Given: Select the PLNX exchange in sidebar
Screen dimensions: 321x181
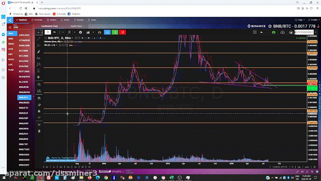Looking at the screenshot, I should (x=11, y=70).
